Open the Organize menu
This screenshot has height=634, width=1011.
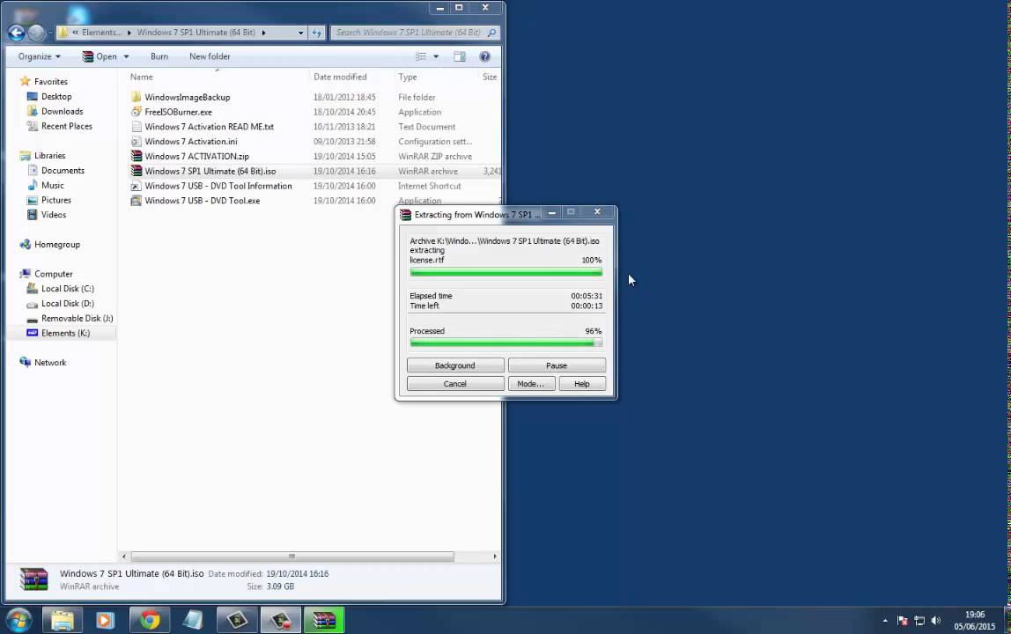point(40,56)
